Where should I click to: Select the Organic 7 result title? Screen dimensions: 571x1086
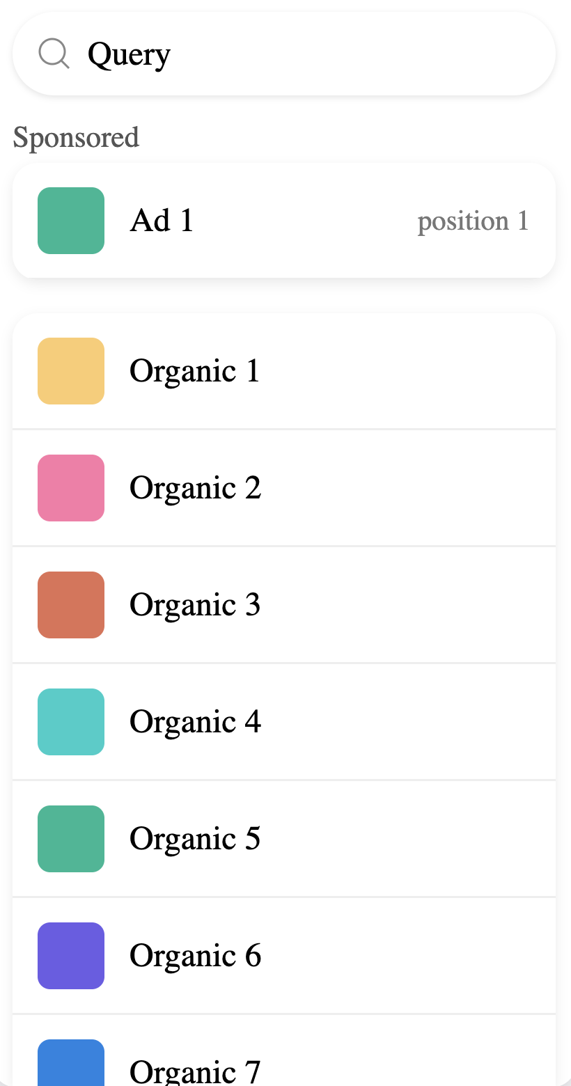tap(195, 1071)
